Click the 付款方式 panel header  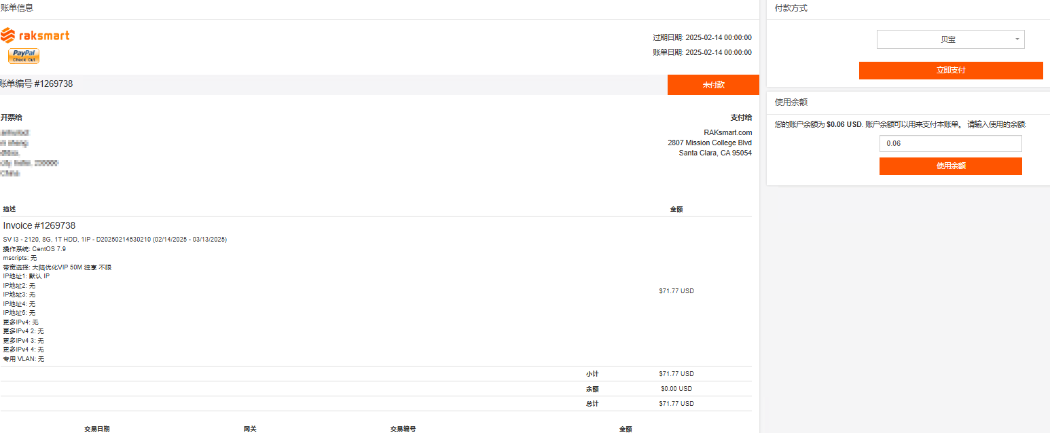pos(791,9)
